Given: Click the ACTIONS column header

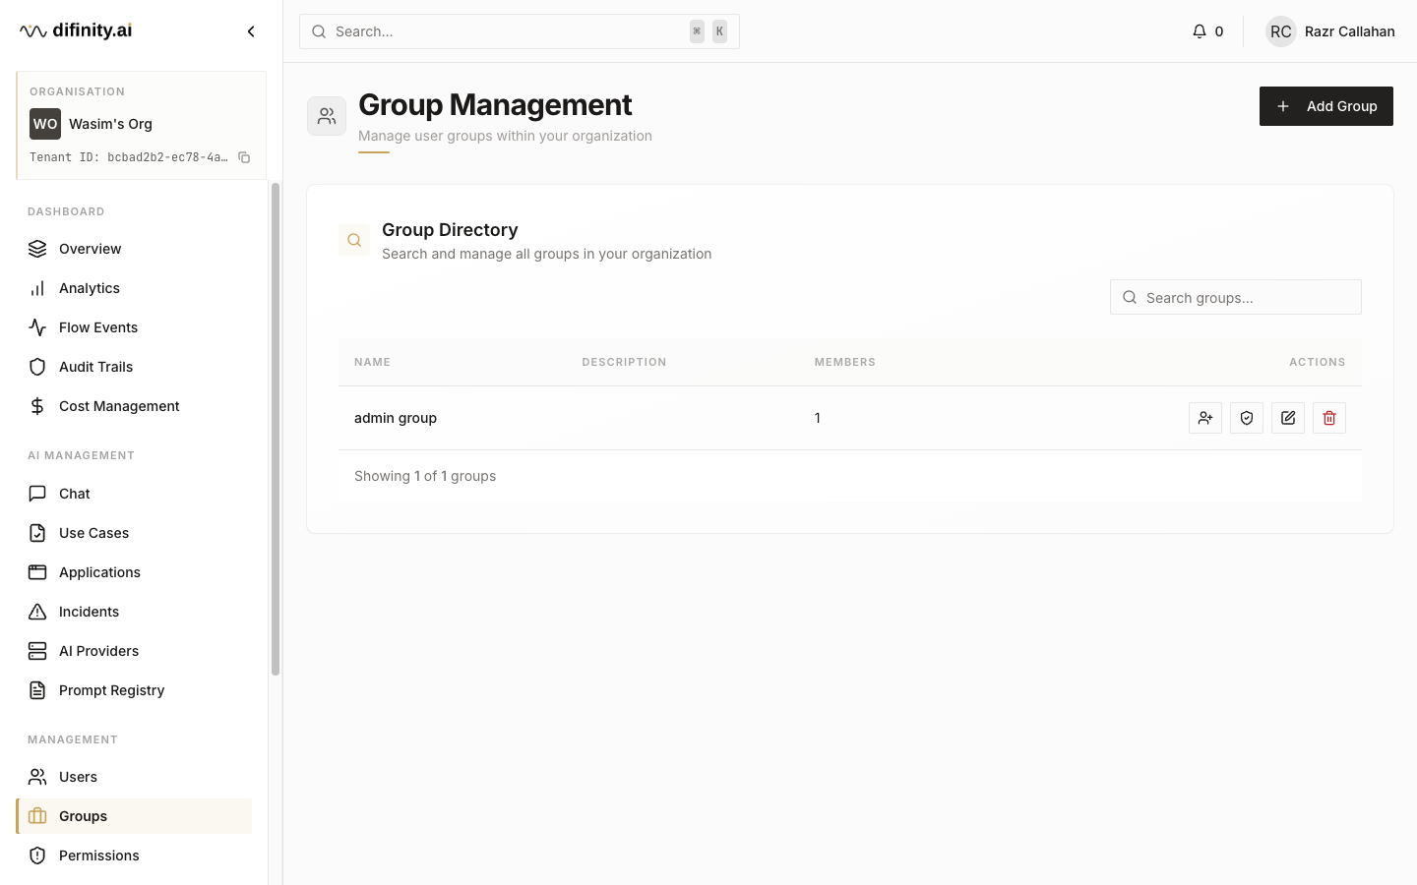Looking at the screenshot, I should 1317,362.
